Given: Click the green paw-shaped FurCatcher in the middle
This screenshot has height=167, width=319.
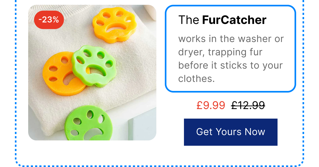Looking at the screenshot, I should (x=94, y=66).
